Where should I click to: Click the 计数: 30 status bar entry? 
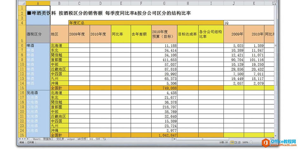point(224,142)
